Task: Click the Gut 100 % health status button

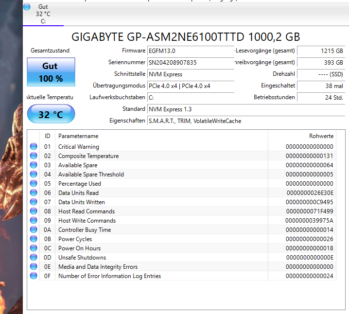Action: (51, 72)
